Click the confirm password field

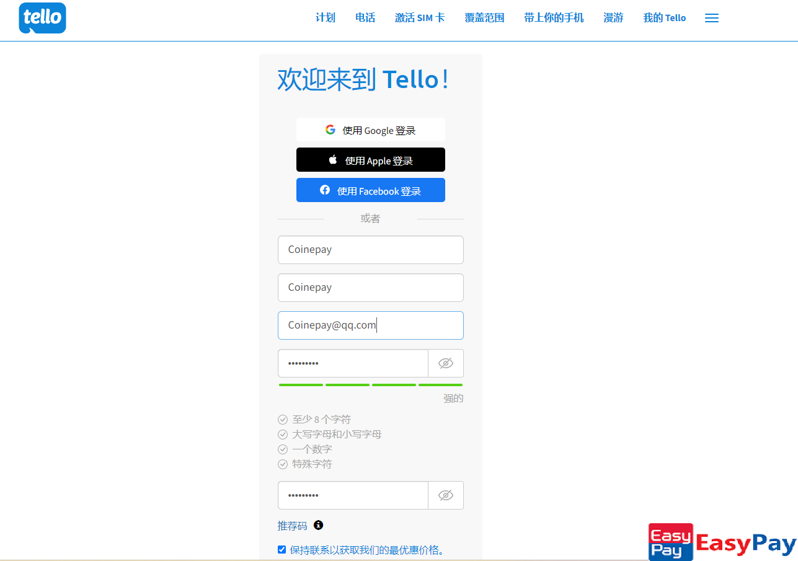pos(353,495)
